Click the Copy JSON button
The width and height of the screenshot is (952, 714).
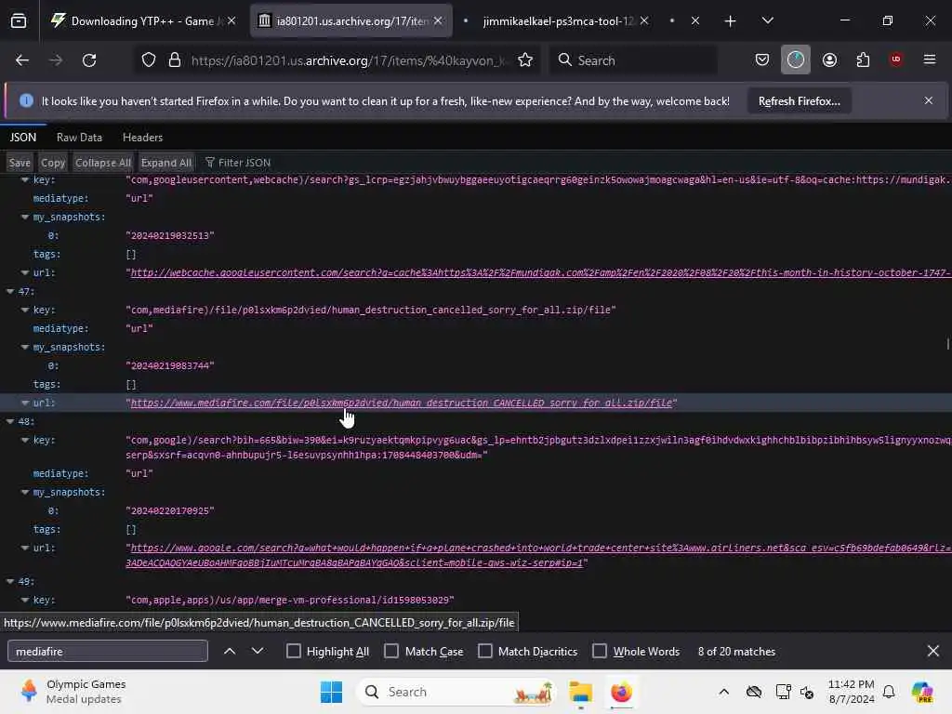53,163
